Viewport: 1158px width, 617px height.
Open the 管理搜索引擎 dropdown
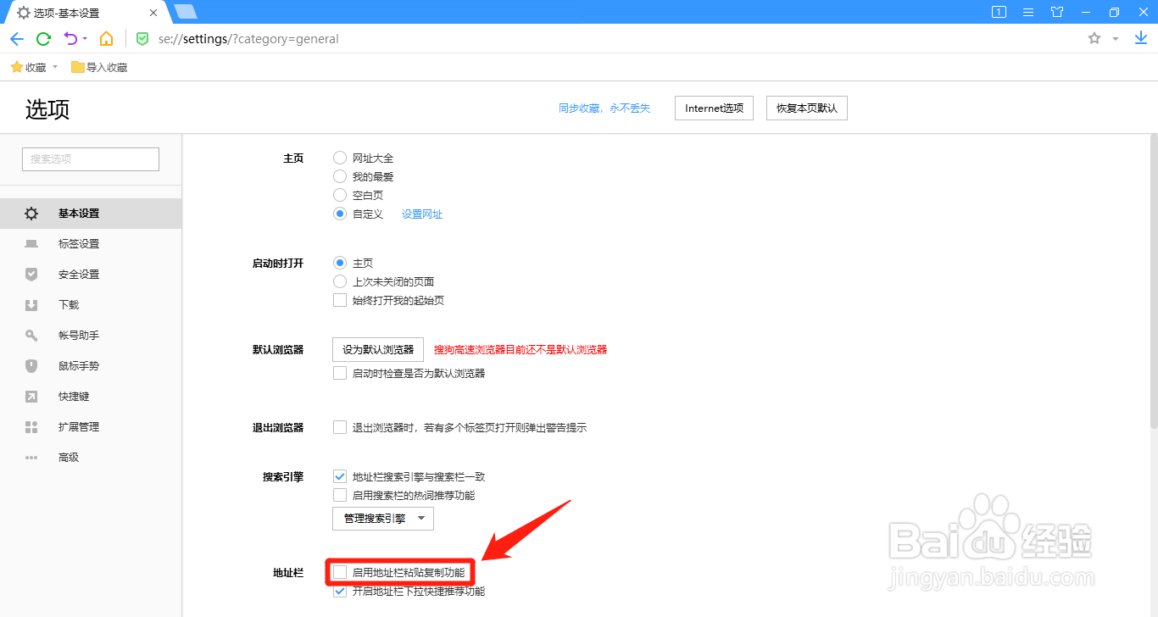(382, 518)
